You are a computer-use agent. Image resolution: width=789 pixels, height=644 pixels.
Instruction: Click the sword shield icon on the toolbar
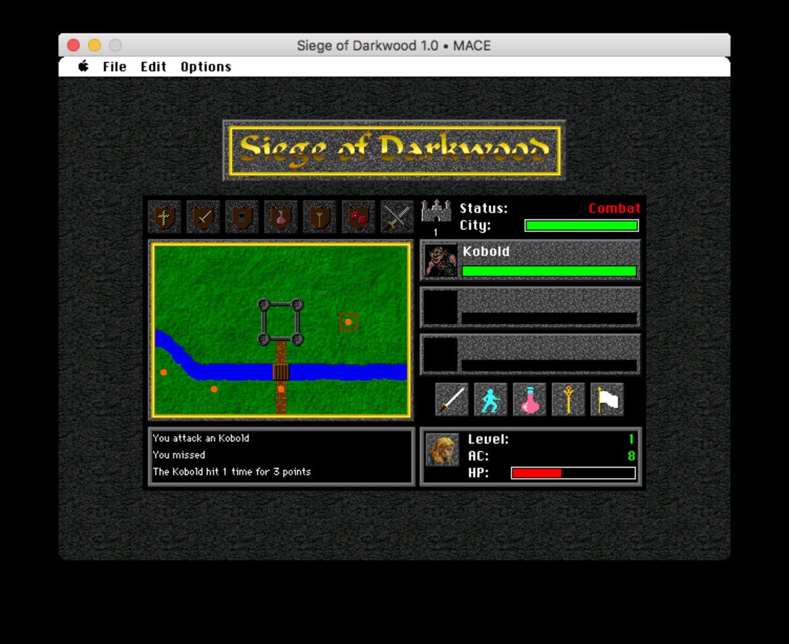[x=203, y=216]
